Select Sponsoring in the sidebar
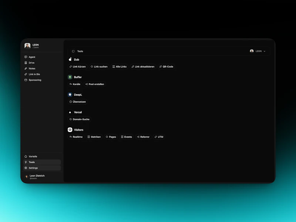 42,80
